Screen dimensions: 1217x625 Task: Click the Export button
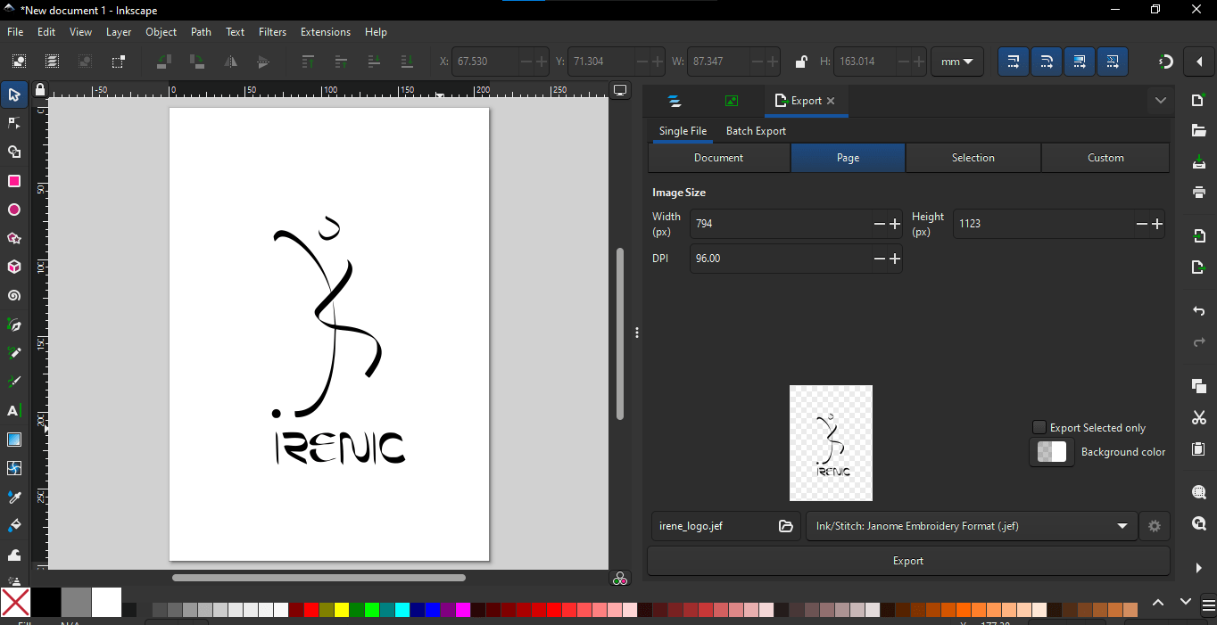[x=908, y=561]
